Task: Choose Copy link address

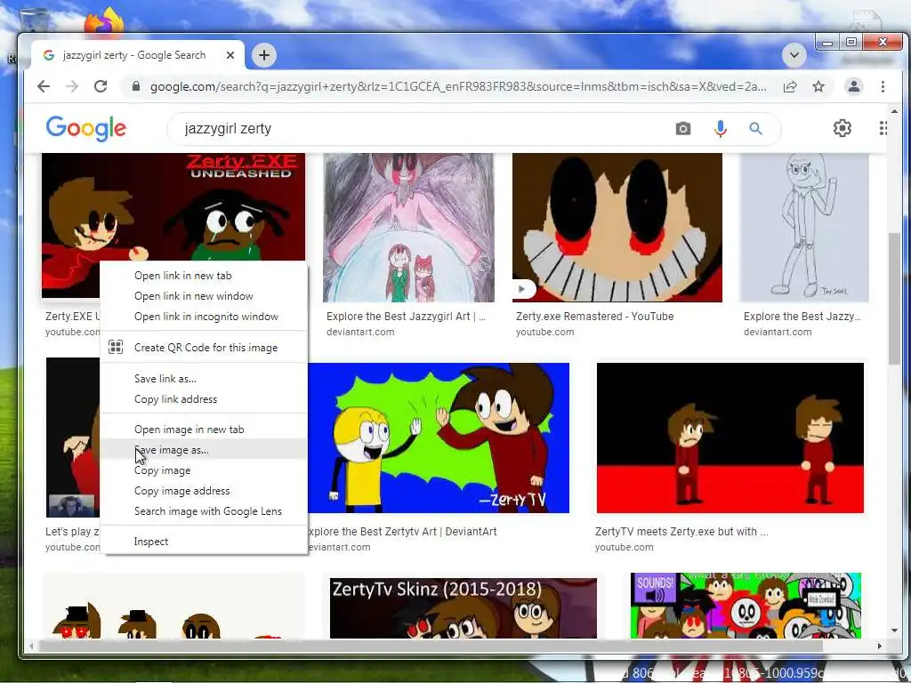Action: (x=204, y=399)
